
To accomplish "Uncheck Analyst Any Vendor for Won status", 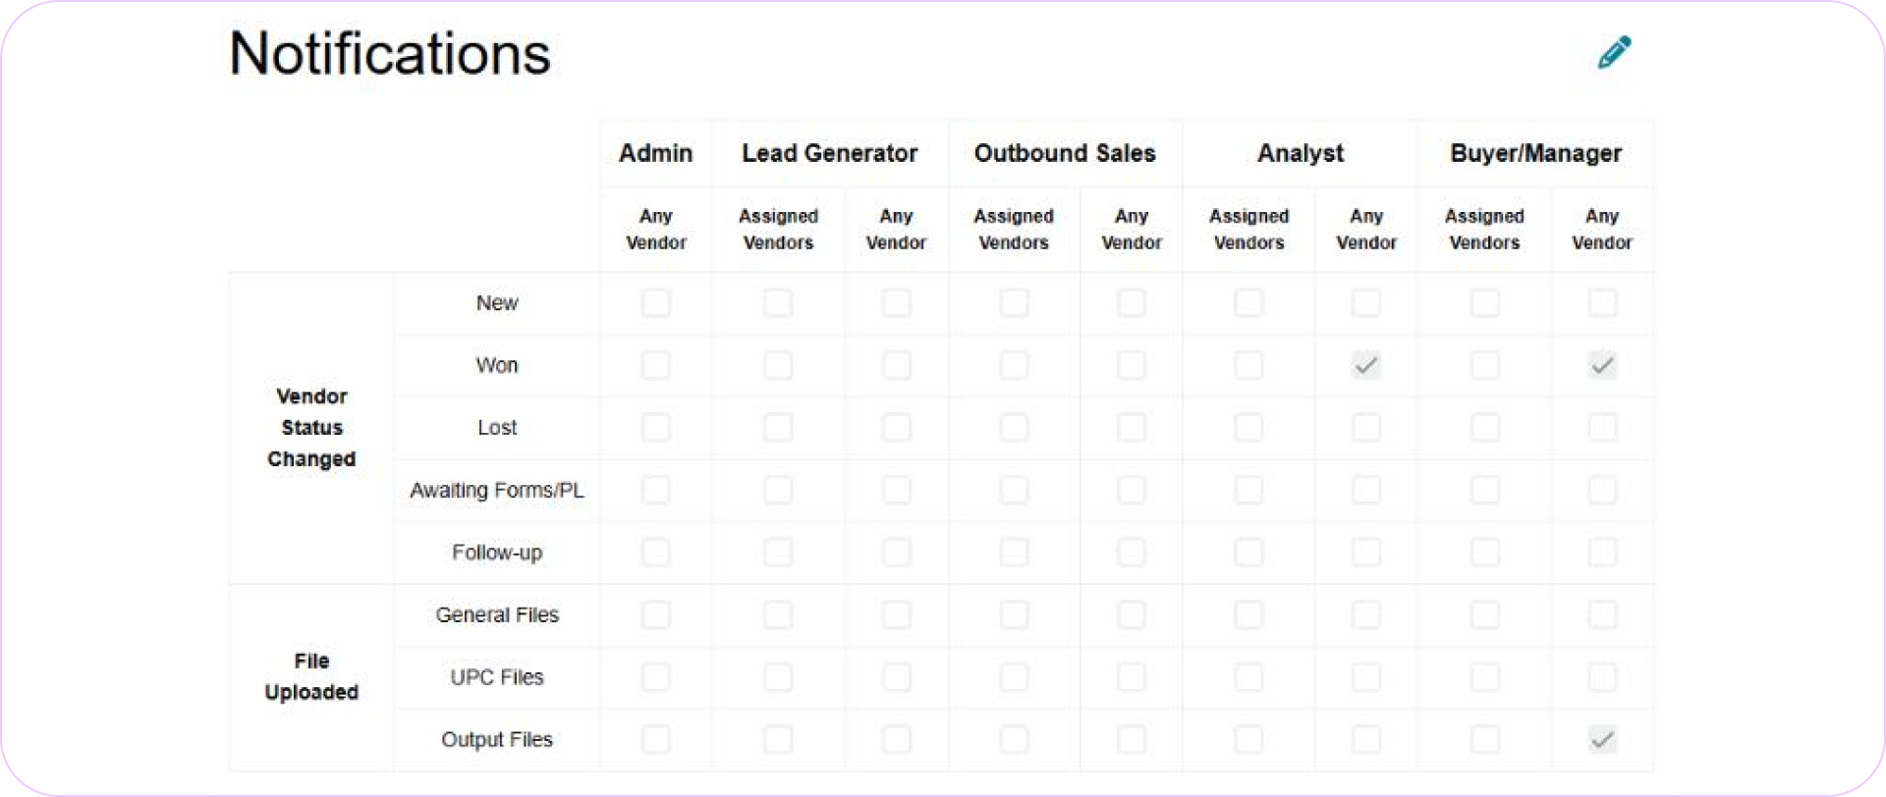I will (1365, 365).
